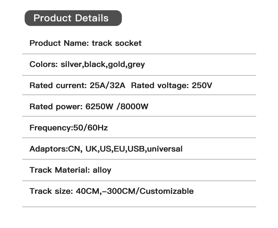This screenshot has height=228, width=278.
Task: Click the 'Colors:' label
Action: pos(44,64)
